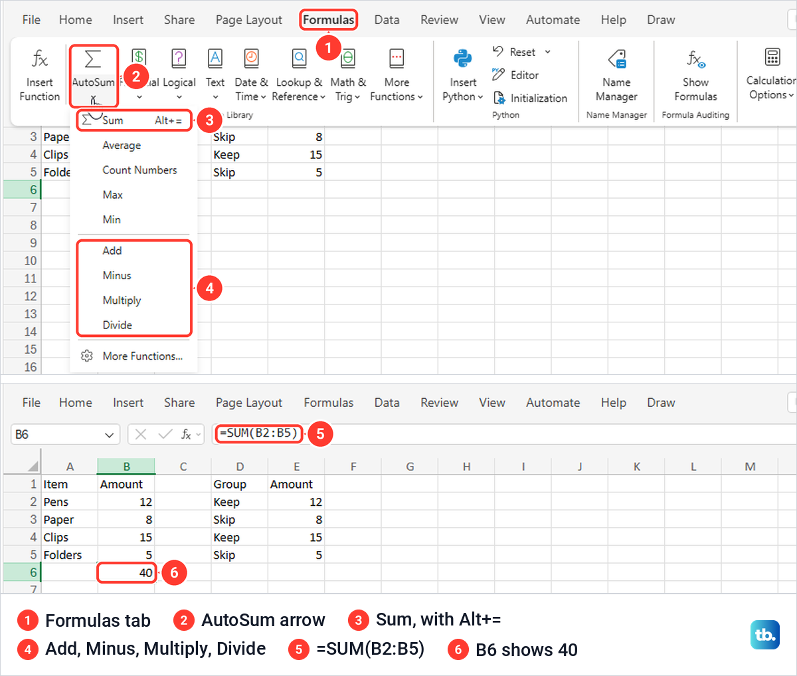This screenshot has height=676, width=797.
Task: Expand the Logical dropdown chevron
Action: pos(179,97)
